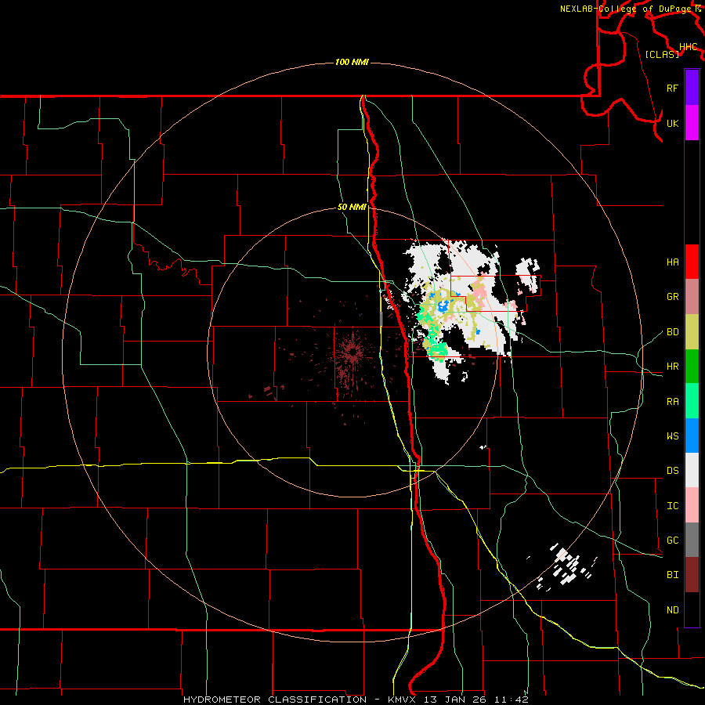Select the dusty pink GR swatch
705x705 pixels.
point(692,297)
